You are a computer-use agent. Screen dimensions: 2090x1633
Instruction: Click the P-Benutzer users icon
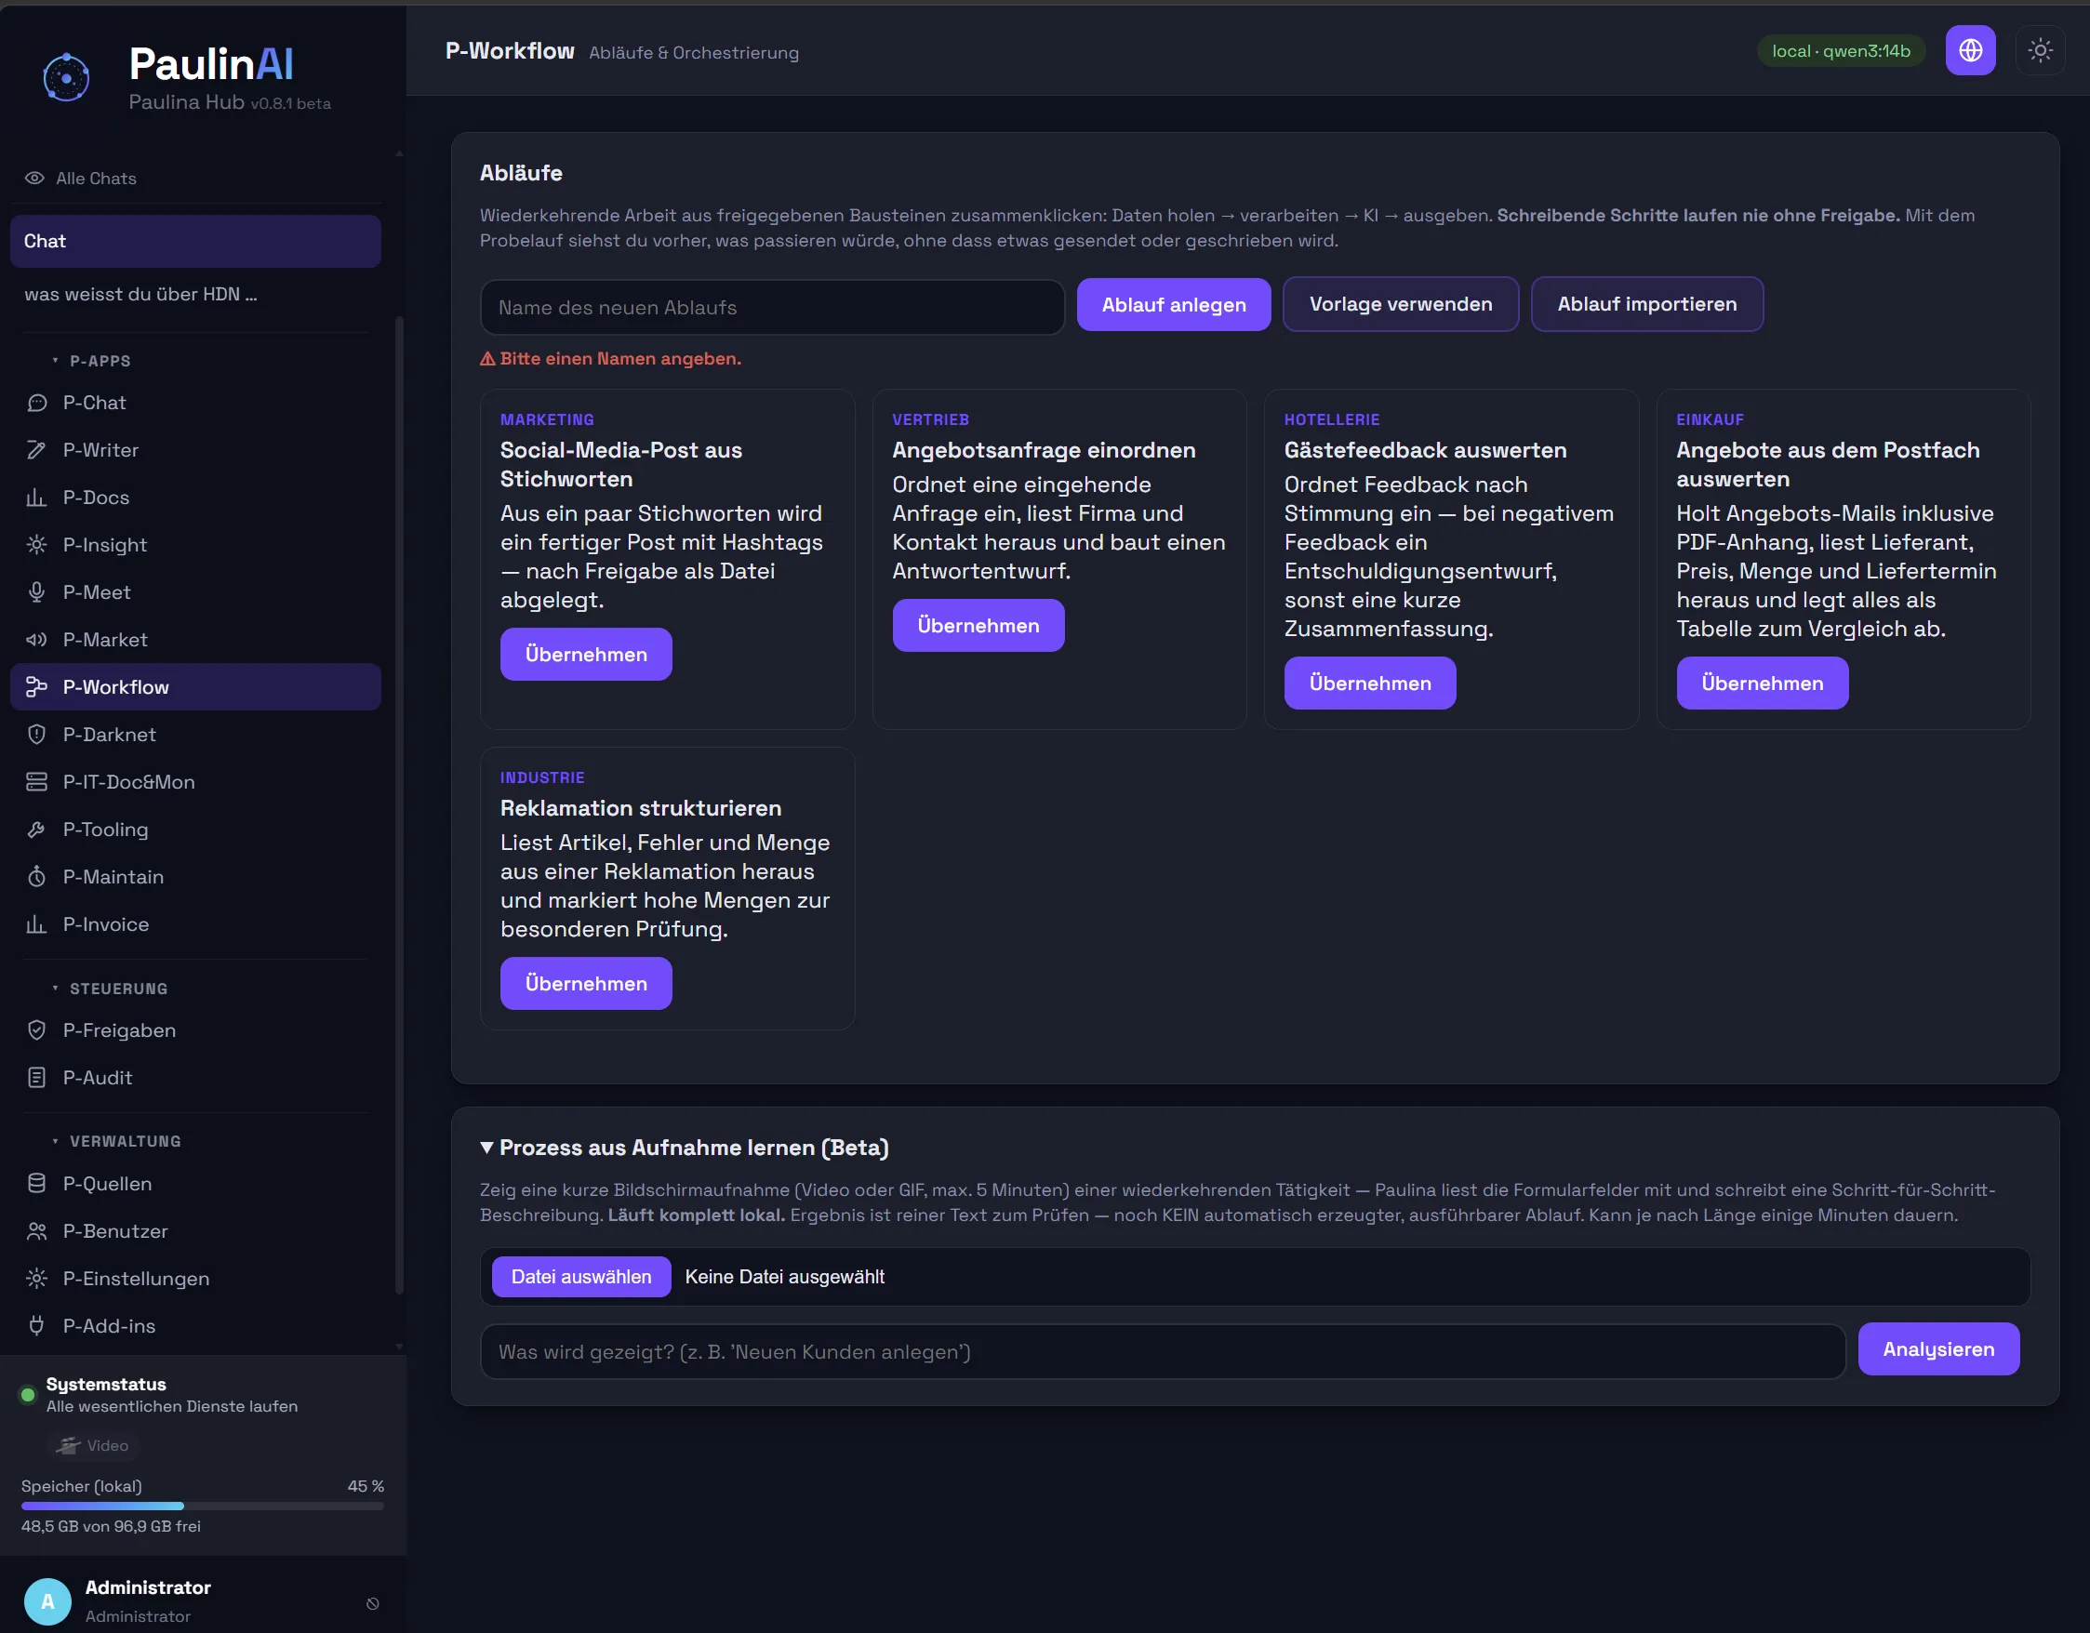click(x=36, y=1231)
